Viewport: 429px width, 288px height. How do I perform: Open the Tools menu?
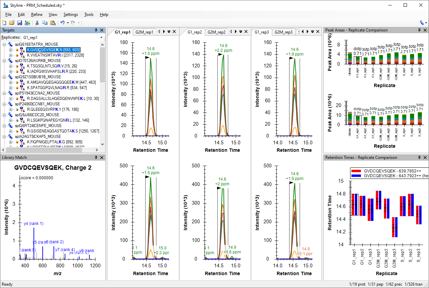(x=89, y=15)
